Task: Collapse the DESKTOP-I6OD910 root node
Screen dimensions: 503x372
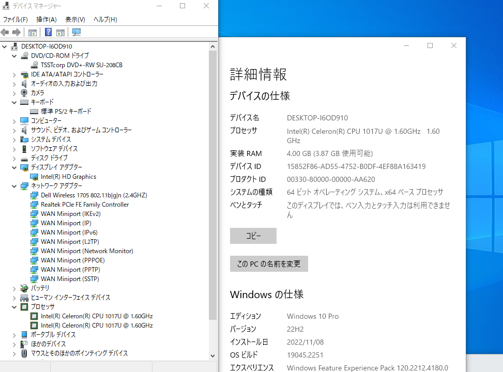Action: 5,47
